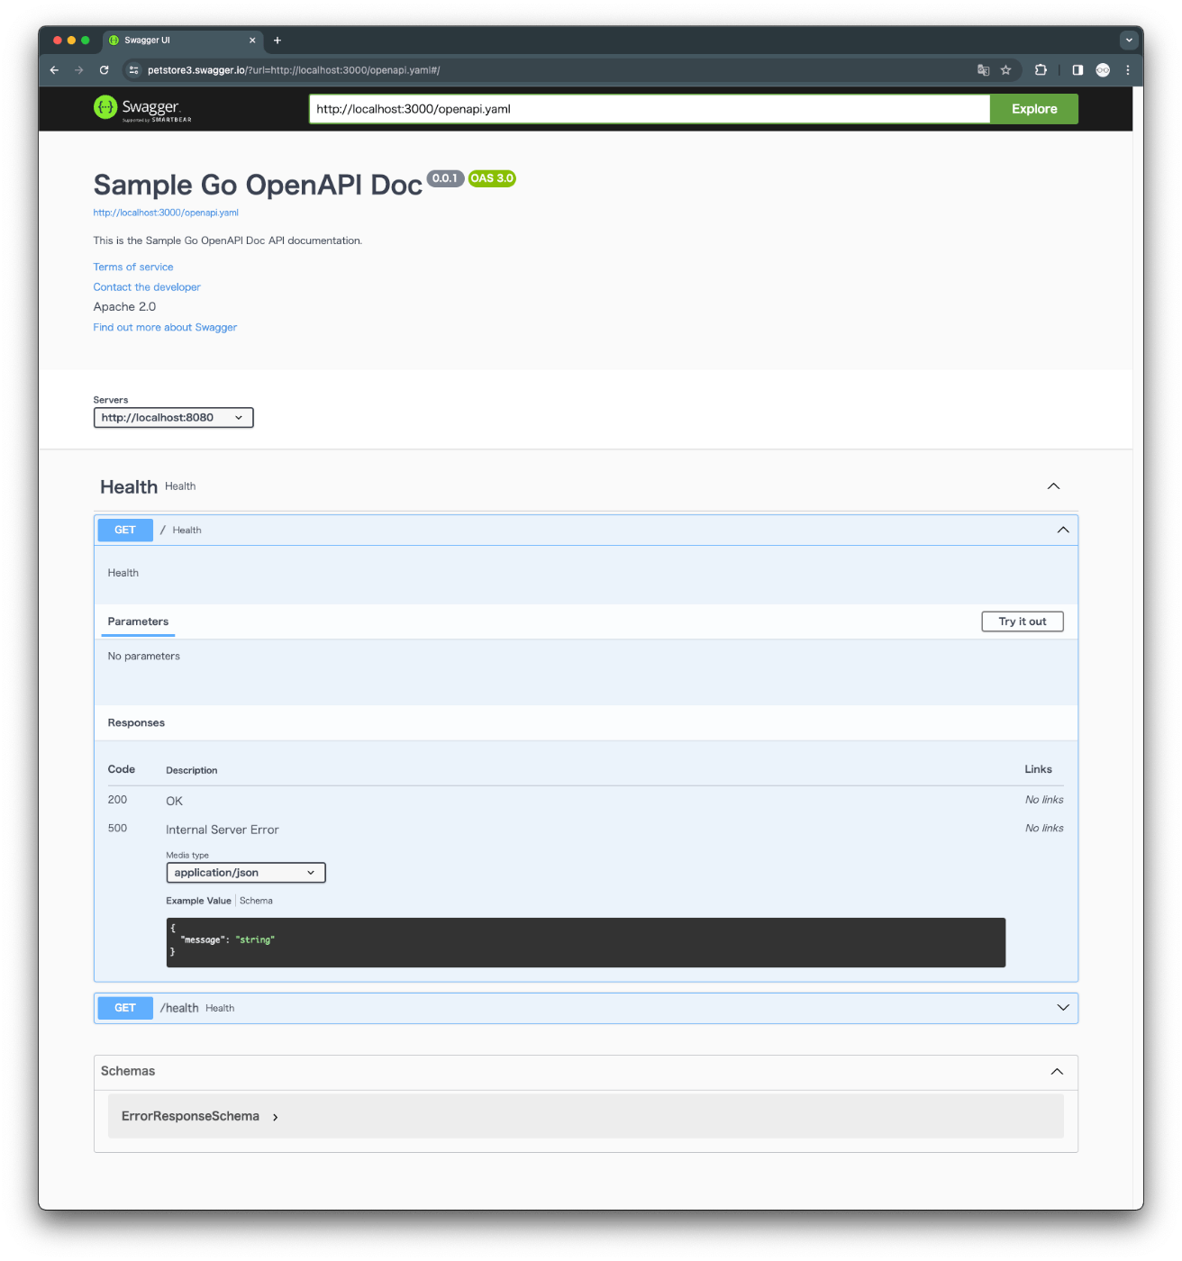Toggle the browser side panel icon

coord(1077,70)
